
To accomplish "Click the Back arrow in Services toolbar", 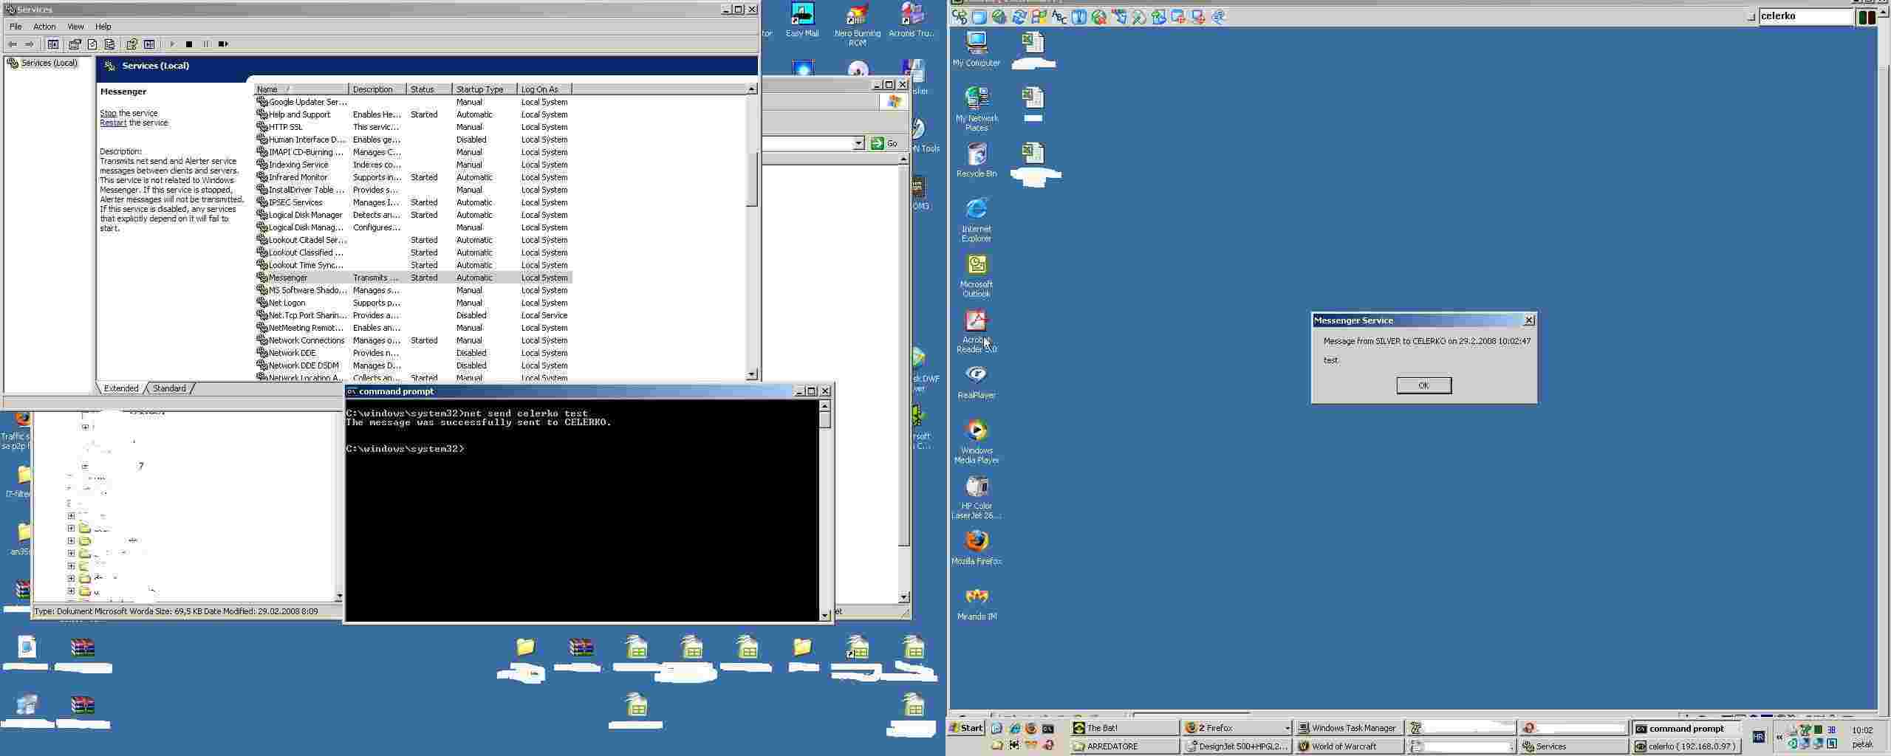I will click(13, 44).
